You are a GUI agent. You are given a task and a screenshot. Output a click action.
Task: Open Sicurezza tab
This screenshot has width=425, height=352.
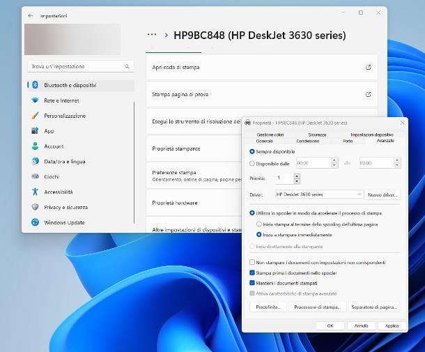click(x=317, y=135)
